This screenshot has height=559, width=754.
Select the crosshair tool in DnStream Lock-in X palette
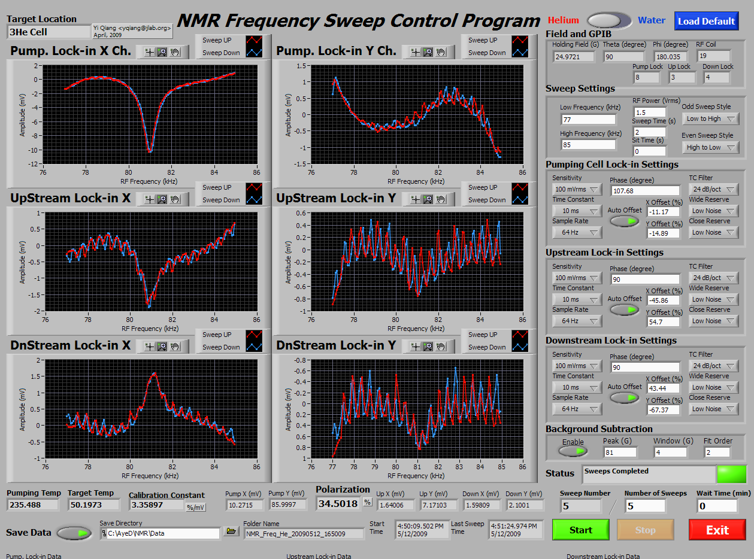pyautogui.click(x=150, y=347)
